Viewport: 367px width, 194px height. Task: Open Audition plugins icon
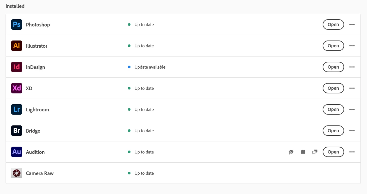303,152
